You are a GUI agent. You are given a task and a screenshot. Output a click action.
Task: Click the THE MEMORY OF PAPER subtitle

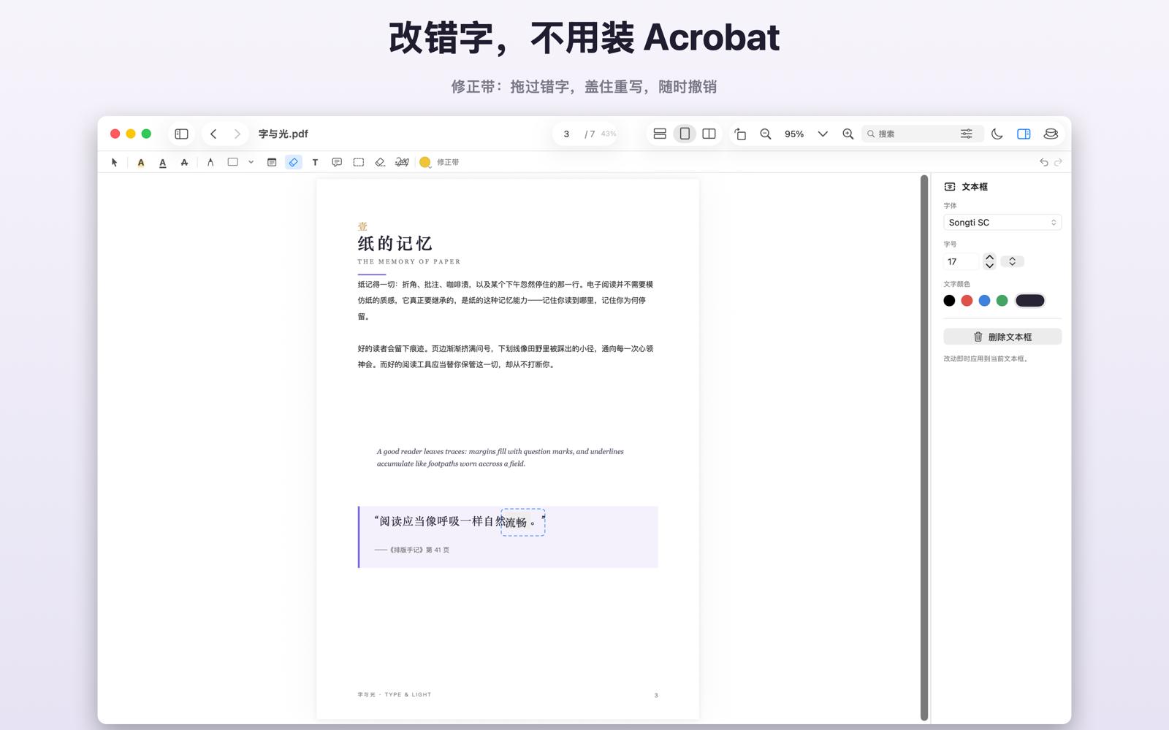click(409, 261)
